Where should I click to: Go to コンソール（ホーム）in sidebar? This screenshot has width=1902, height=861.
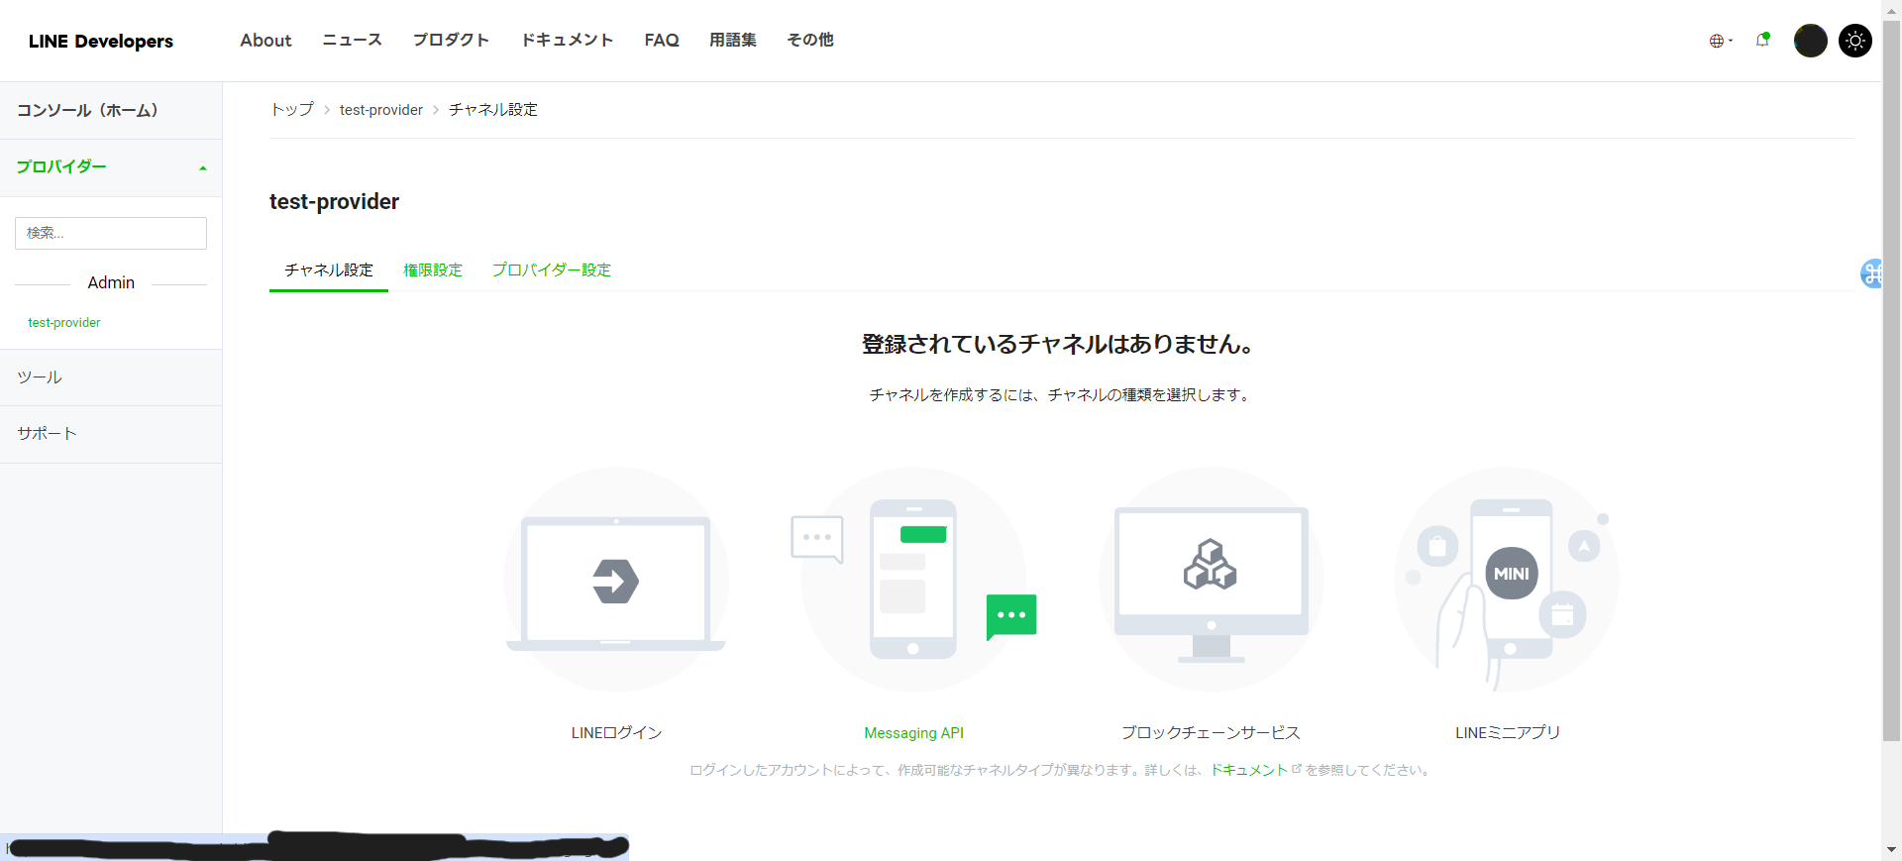111,110
